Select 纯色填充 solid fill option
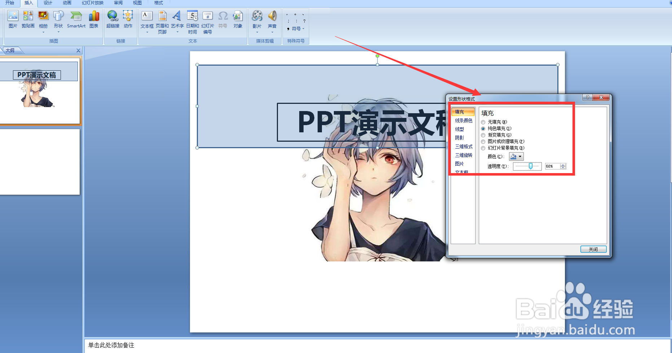This screenshot has width=672, height=353. (x=483, y=129)
